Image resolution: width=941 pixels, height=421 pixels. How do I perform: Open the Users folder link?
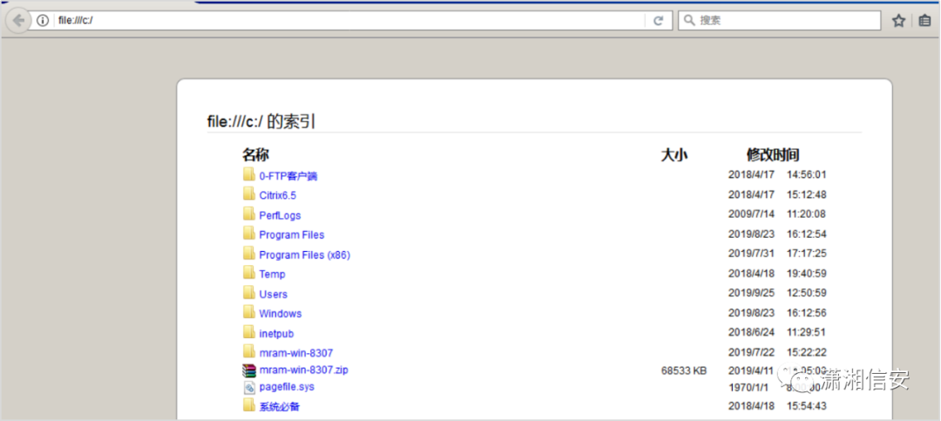point(273,295)
